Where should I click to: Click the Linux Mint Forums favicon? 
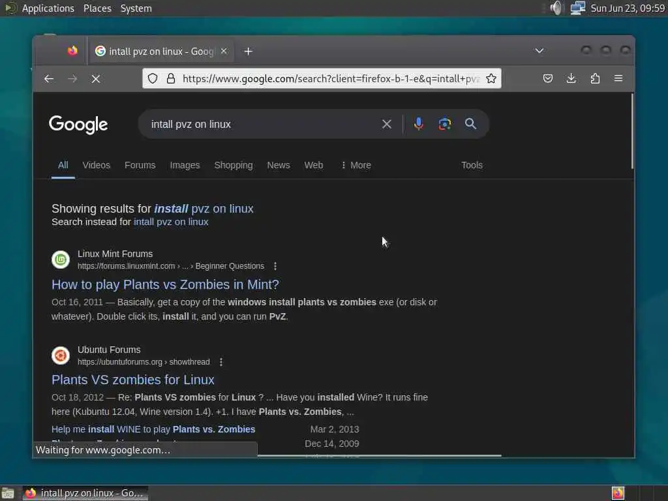61,260
